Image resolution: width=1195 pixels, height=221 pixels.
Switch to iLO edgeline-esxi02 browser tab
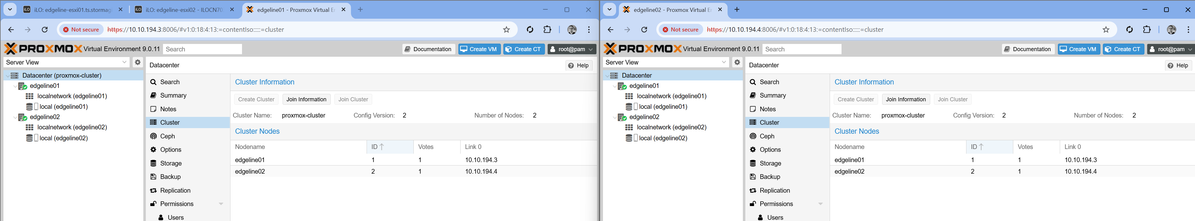[185, 10]
